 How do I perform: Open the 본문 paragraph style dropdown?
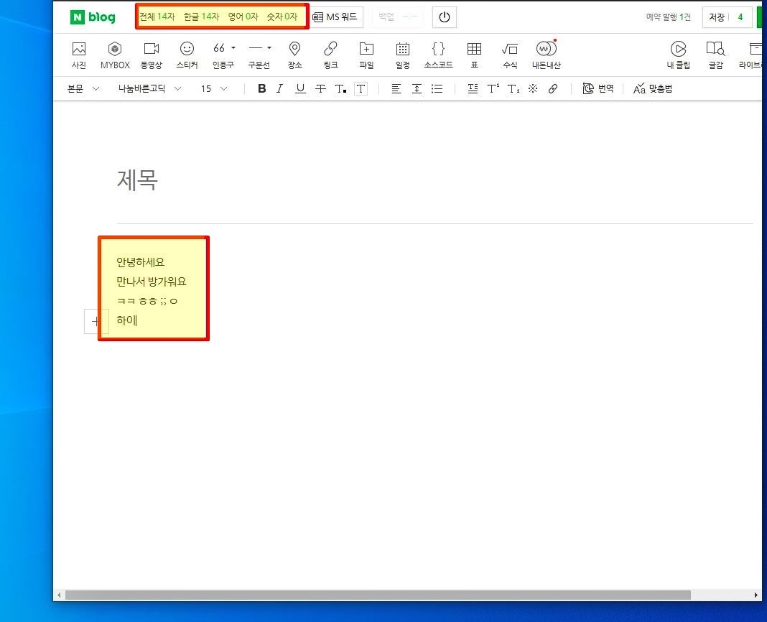coord(83,88)
